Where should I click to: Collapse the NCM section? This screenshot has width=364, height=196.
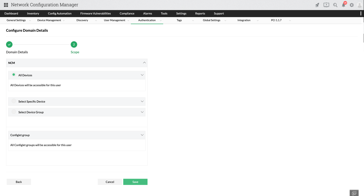pyautogui.click(x=144, y=63)
